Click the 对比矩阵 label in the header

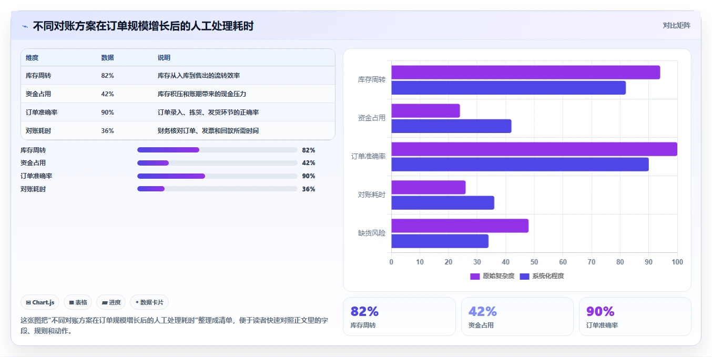coord(676,25)
